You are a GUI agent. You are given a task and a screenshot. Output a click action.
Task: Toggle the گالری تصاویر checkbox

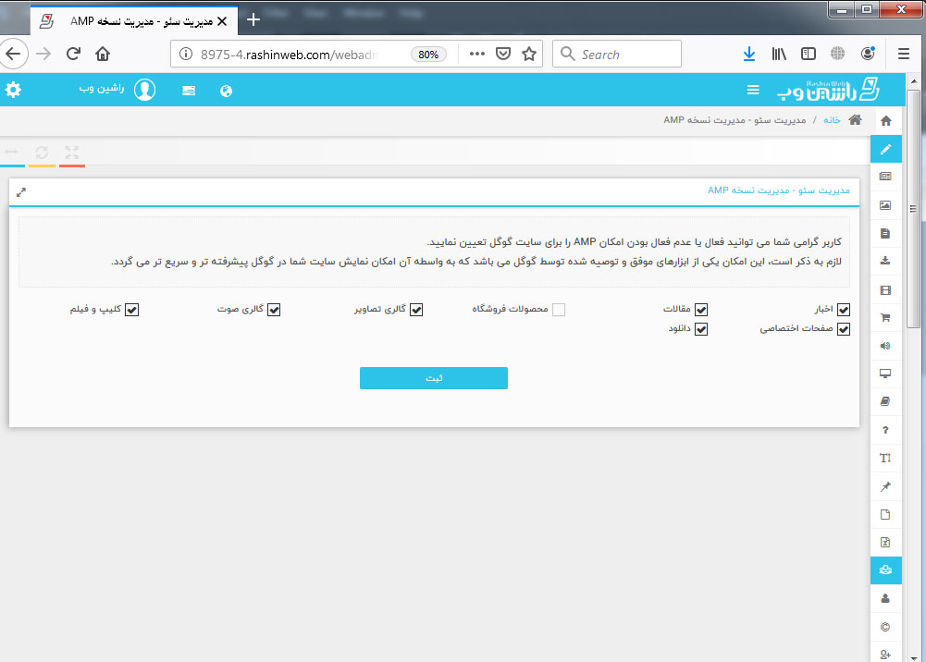tap(416, 310)
